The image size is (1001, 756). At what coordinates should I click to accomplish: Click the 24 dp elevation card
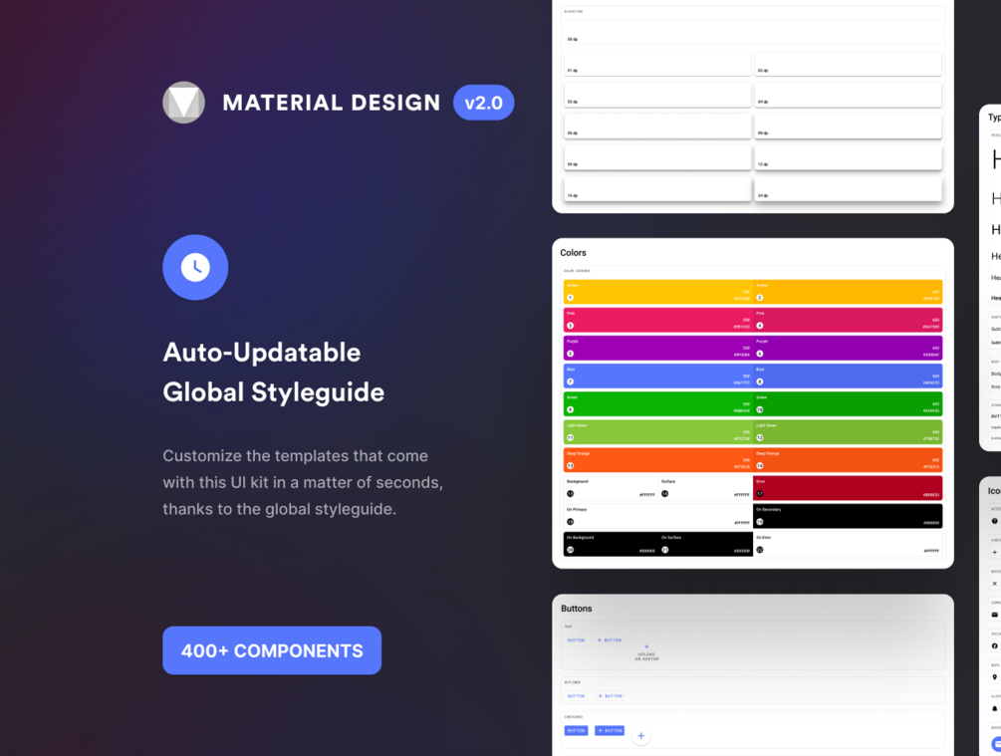click(x=848, y=189)
